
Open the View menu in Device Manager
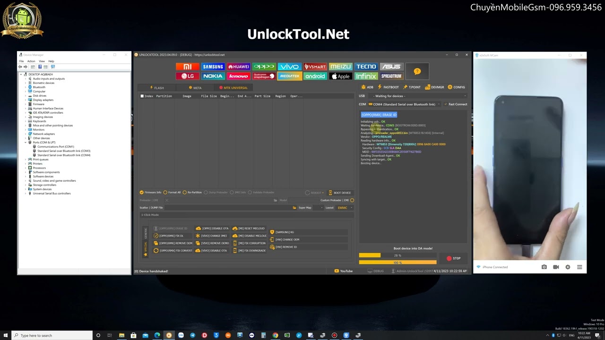(42, 61)
